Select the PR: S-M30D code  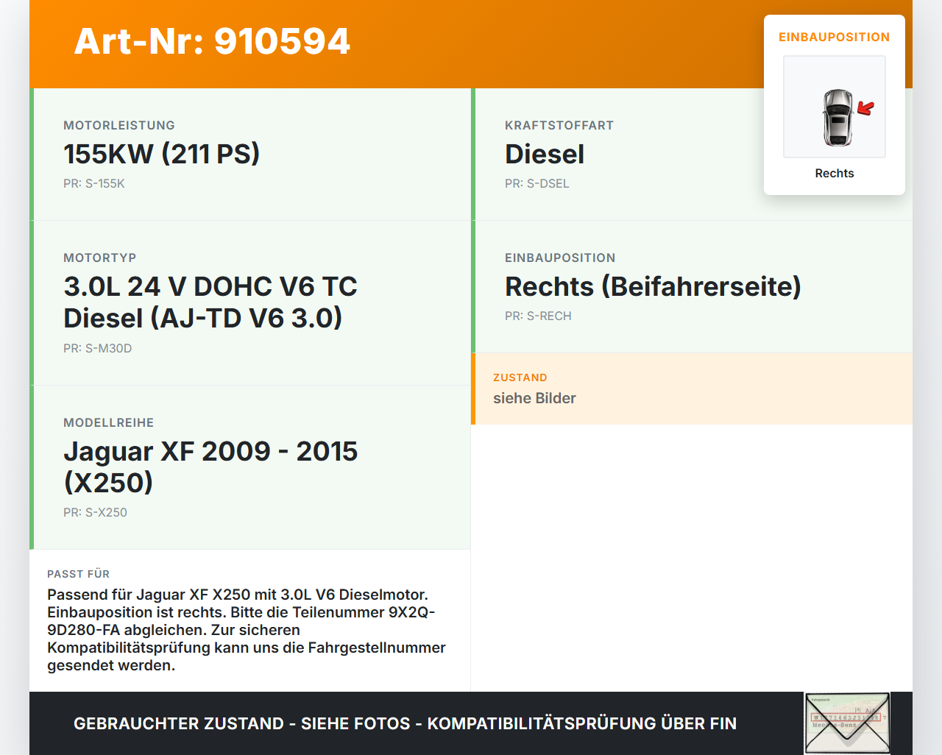[98, 348]
